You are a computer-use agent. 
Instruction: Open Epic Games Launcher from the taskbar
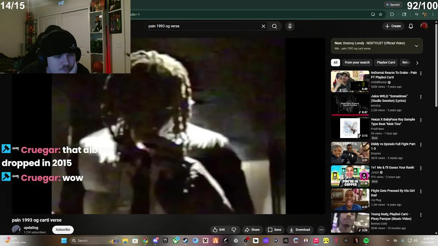click(165, 241)
